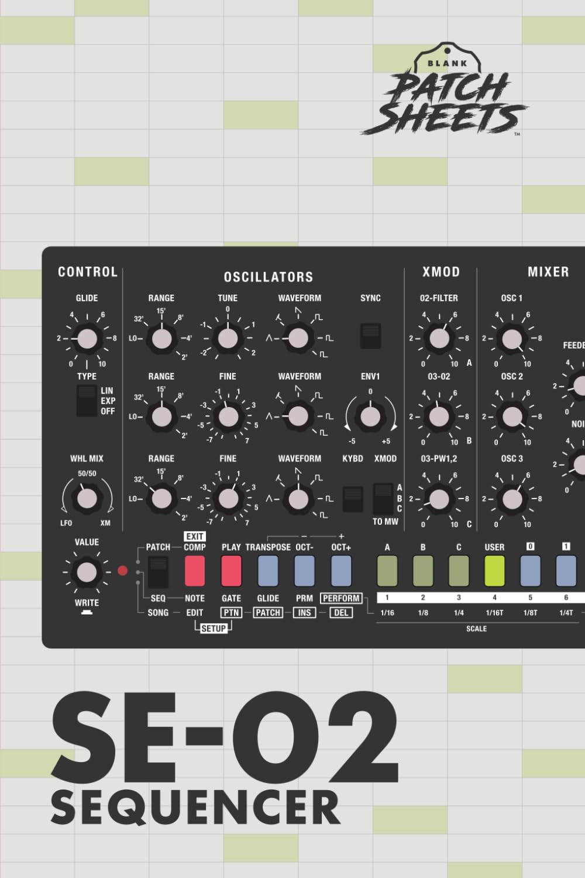Screen dimensions: 585x878
Task: Click the TRANSPOSE button above GLIDE
Action: [268, 571]
